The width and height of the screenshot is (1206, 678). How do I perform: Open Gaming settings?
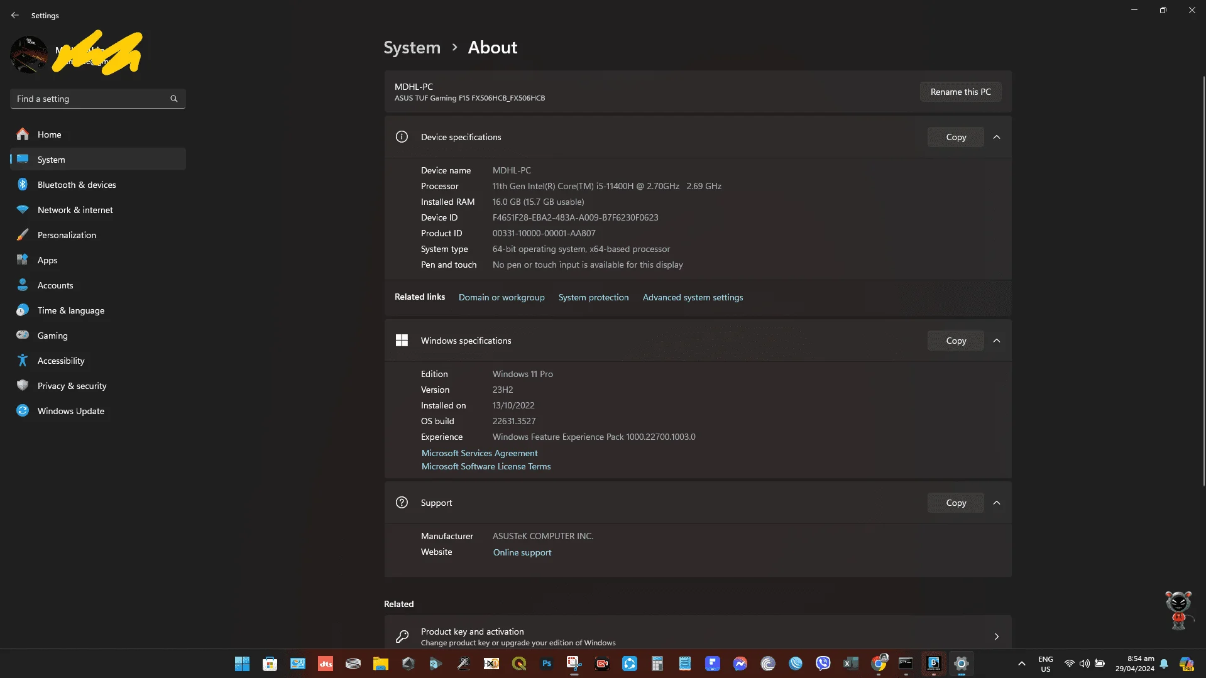pos(98,336)
